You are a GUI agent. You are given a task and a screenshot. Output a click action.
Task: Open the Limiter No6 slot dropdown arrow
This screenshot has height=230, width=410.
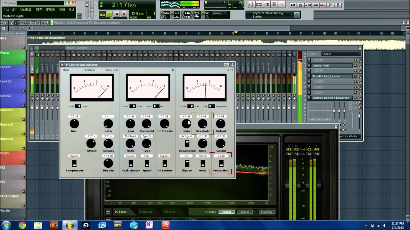pos(309,65)
